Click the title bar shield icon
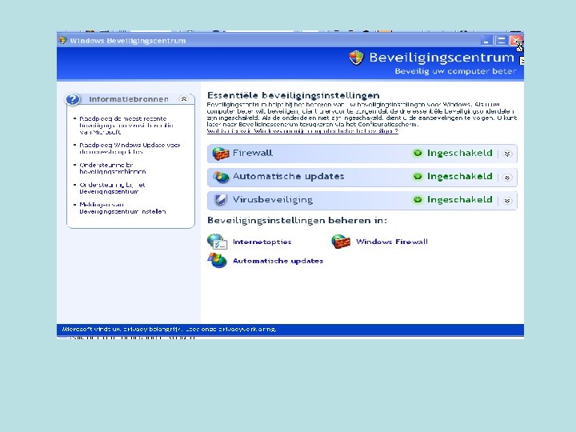Screen dimensions: 576x432 (62, 40)
